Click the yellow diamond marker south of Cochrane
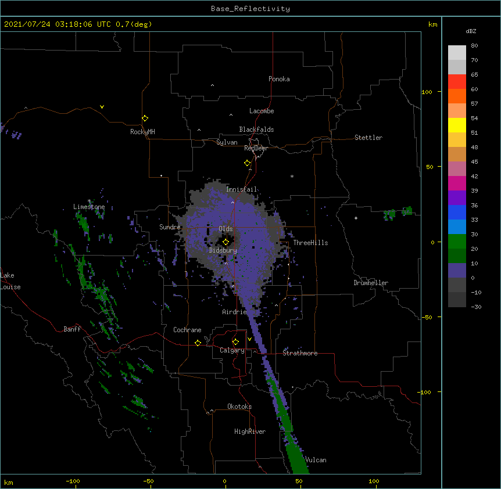Viewport: 501px width, 489px height. tap(198, 343)
